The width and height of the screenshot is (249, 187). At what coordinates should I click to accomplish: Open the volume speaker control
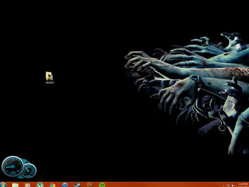click(x=233, y=185)
